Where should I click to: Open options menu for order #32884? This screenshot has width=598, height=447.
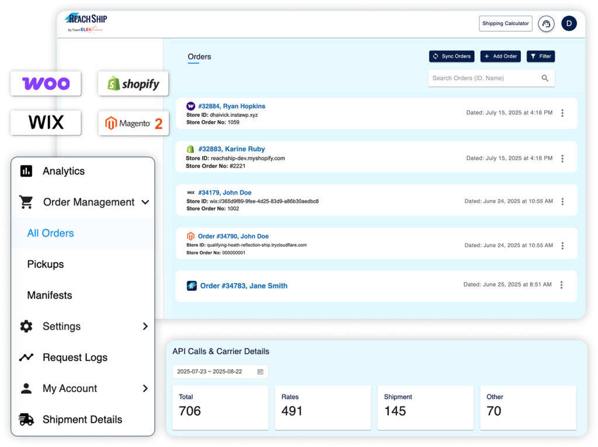562,113
